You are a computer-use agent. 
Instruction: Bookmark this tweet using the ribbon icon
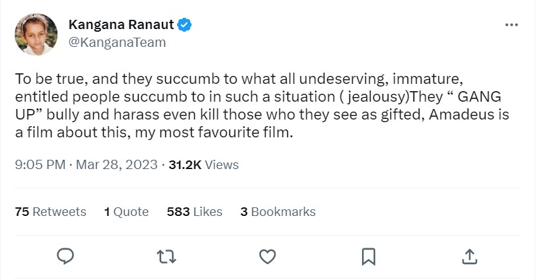pyautogui.click(x=368, y=256)
